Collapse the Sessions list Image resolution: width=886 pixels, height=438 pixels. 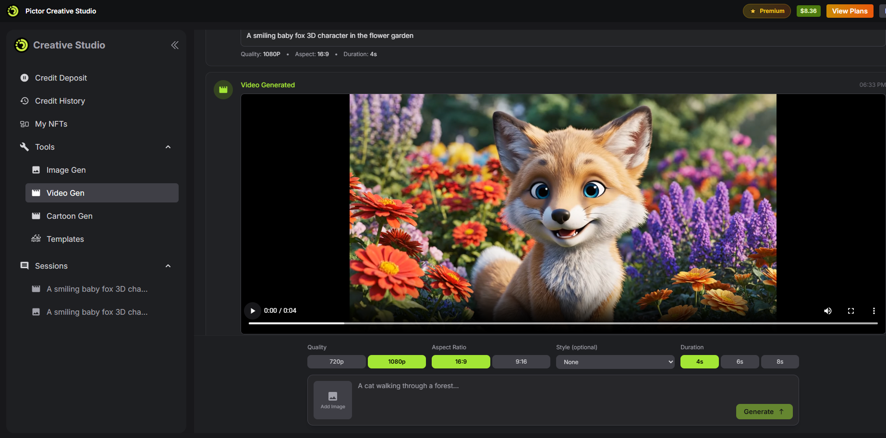(x=168, y=266)
